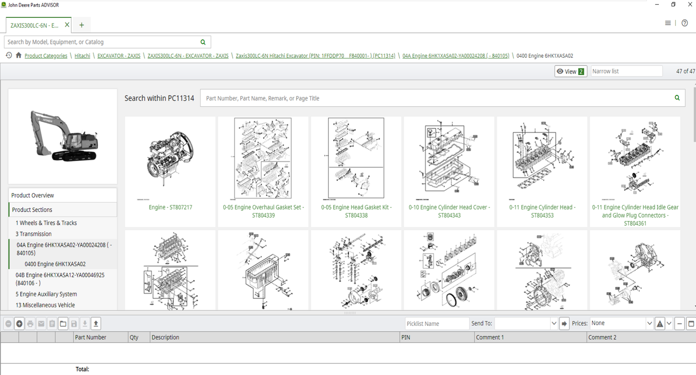Open 0-05 Engine Head Gasket Kit thumbnail
This screenshot has width=696, height=375.
(356, 171)
